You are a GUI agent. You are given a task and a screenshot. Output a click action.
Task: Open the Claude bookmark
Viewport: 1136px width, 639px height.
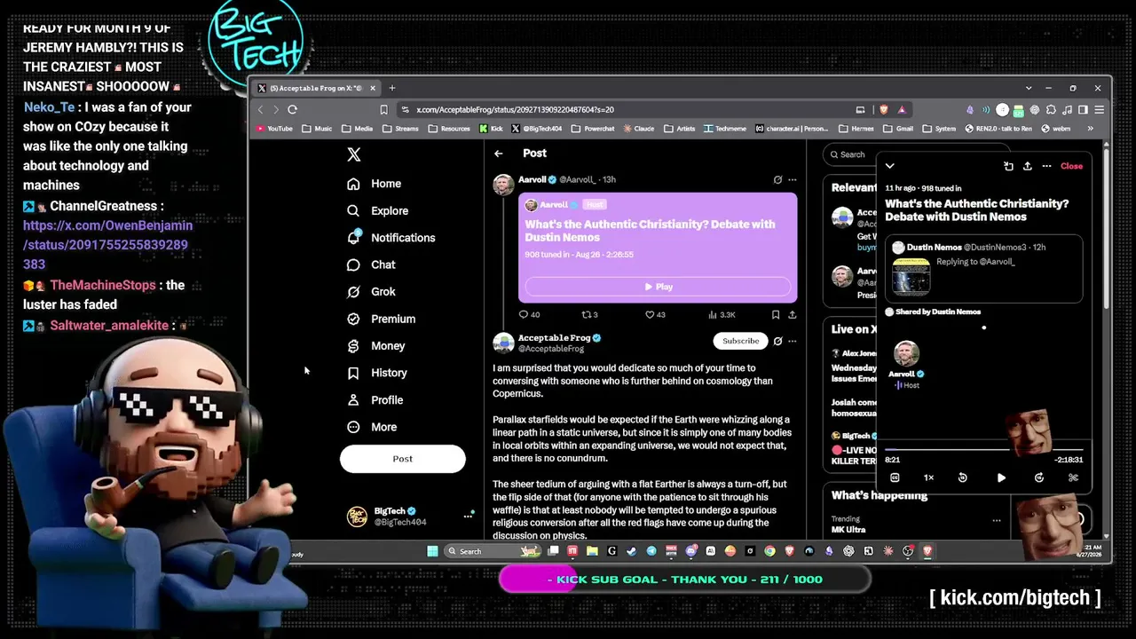coord(639,129)
